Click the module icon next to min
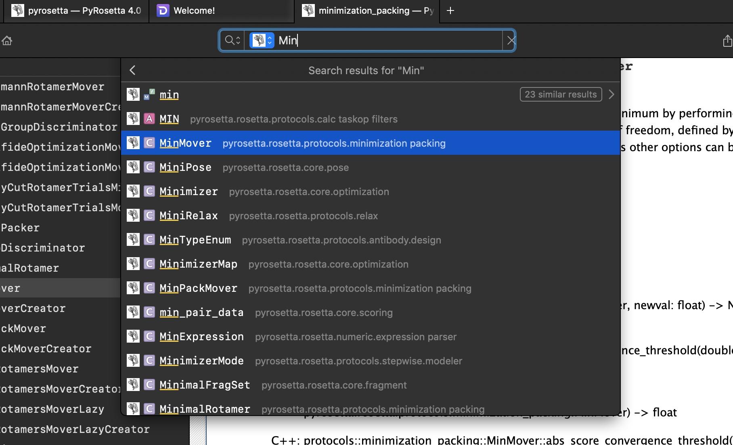Viewport: 733px width, 445px height. (149, 95)
